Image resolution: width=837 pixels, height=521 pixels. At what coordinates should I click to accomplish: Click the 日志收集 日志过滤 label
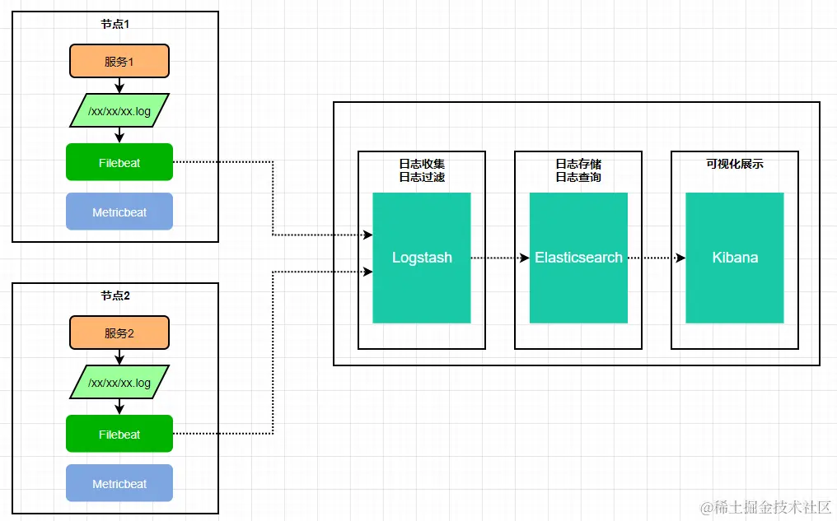(x=422, y=170)
